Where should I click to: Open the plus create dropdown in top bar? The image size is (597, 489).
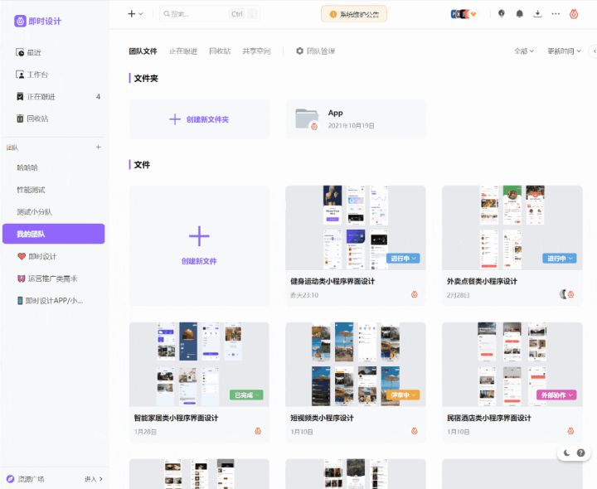coord(135,14)
